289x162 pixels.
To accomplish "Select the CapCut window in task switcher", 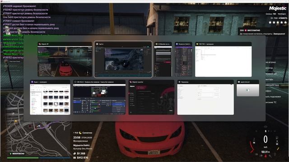I will pyautogui.click(x=123, y=59).
